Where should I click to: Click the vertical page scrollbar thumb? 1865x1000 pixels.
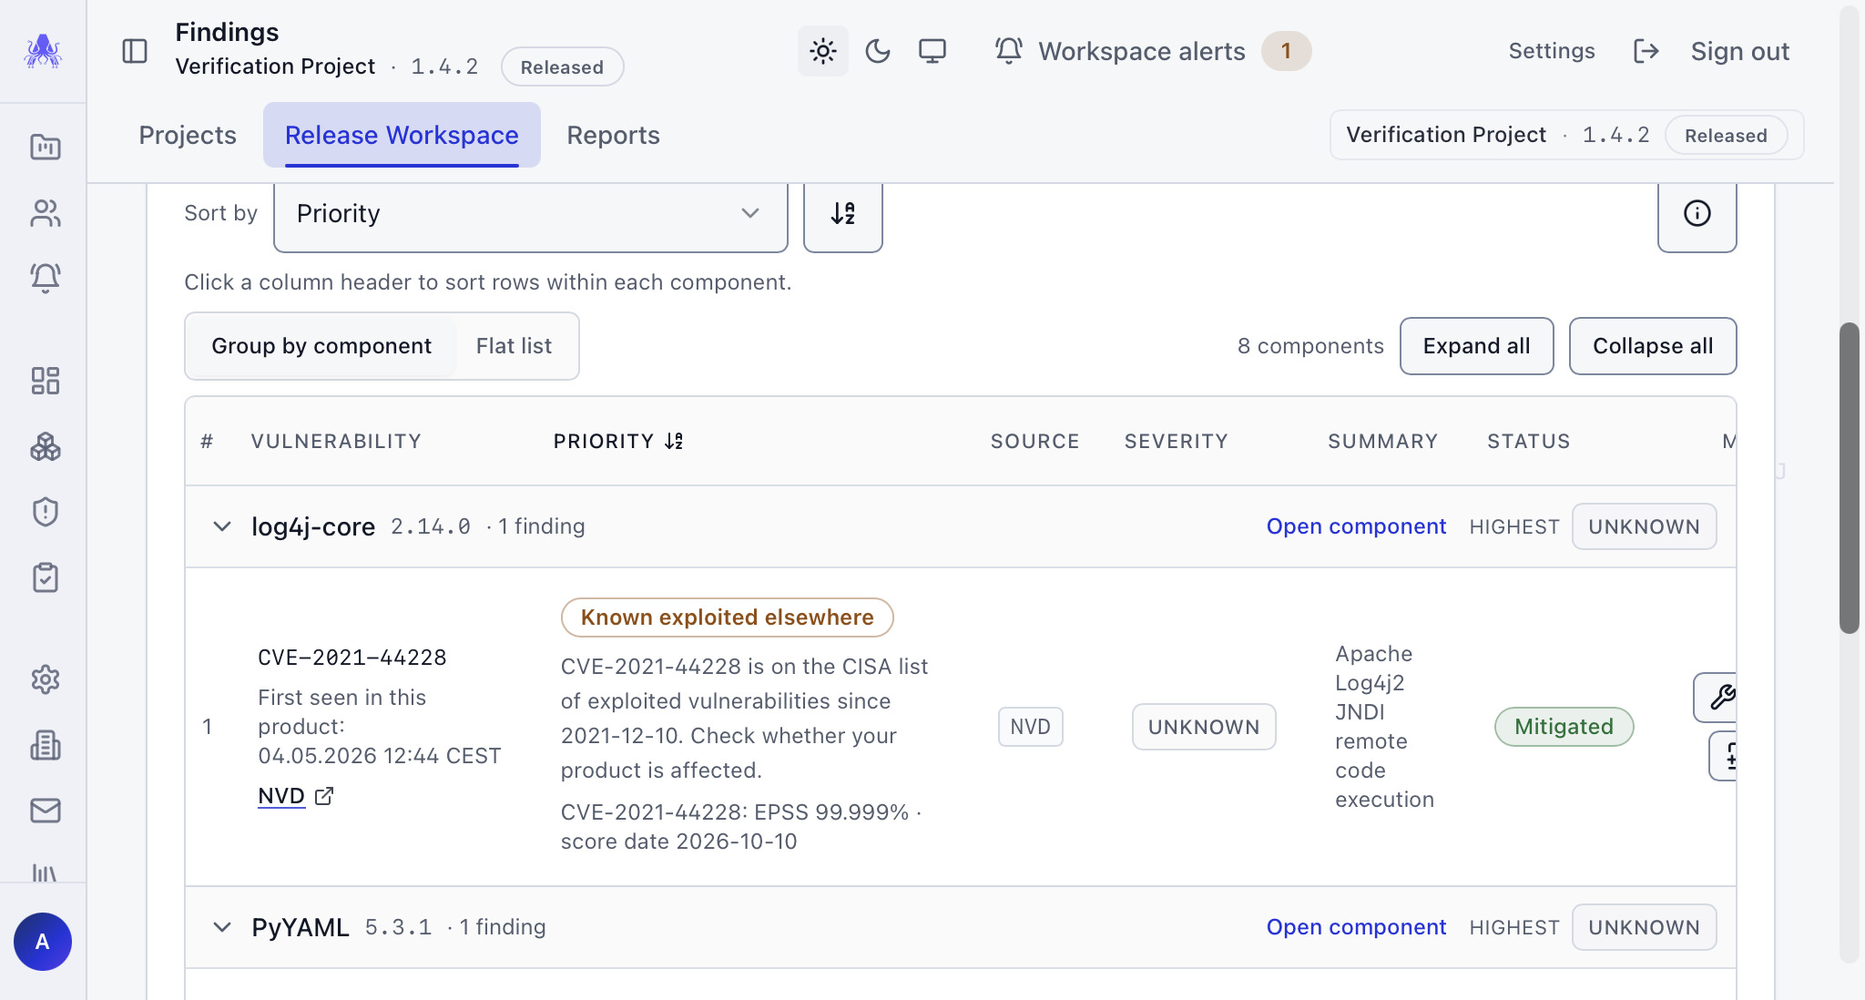1849,478
